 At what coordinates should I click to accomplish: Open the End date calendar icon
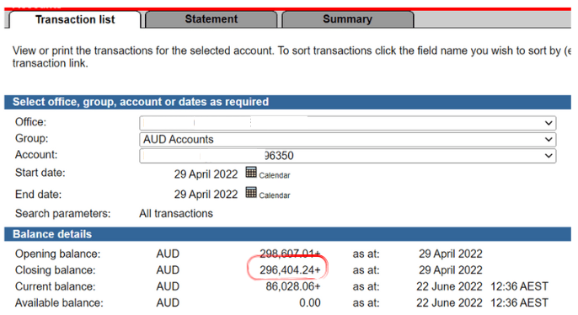251,192
